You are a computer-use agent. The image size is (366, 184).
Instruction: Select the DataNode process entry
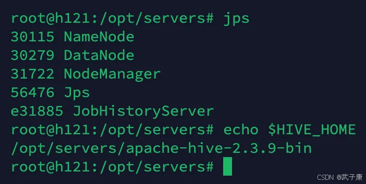[x=72, y=56]
